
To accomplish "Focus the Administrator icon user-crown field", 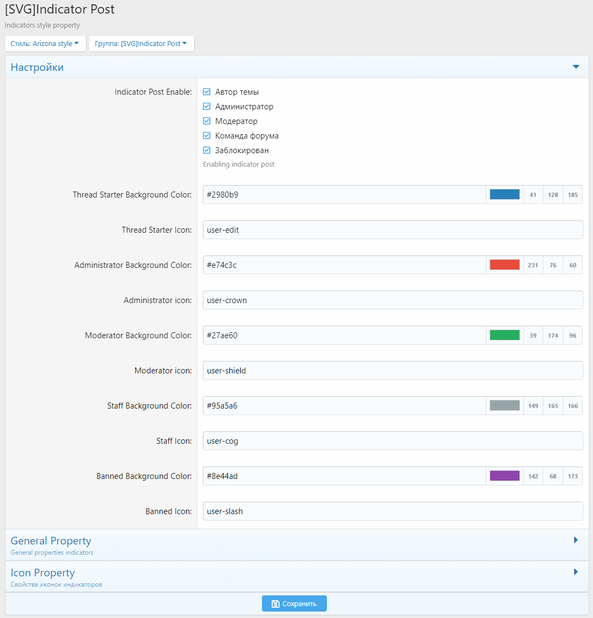I will click(392, 300).
